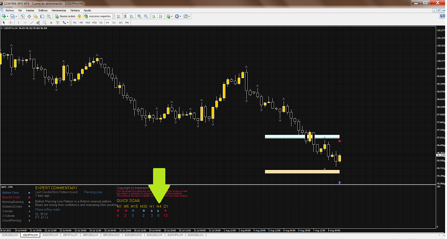Enable the M15 timeframe button

88,22
